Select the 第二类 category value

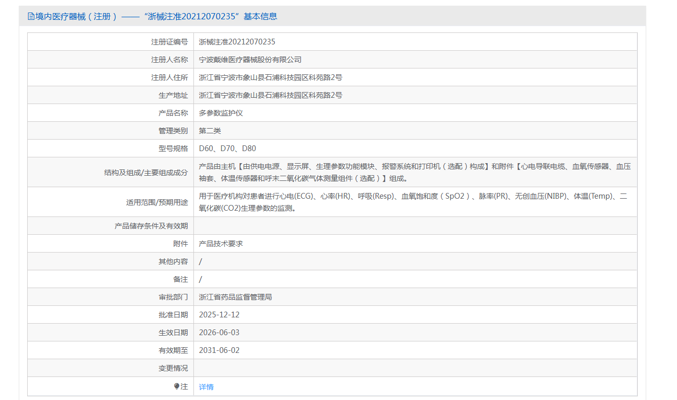(210, 131)
